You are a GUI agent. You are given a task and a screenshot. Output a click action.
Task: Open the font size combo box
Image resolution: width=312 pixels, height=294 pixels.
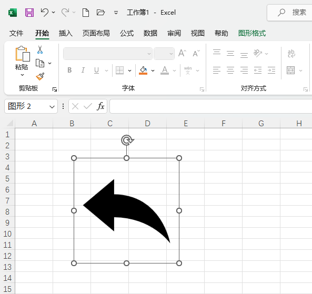164,54
